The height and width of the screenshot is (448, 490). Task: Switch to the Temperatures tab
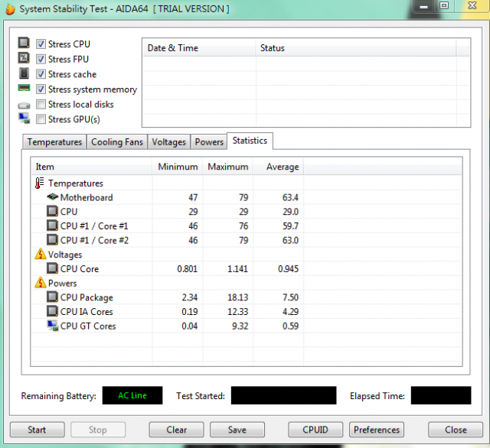pos(54,142)
